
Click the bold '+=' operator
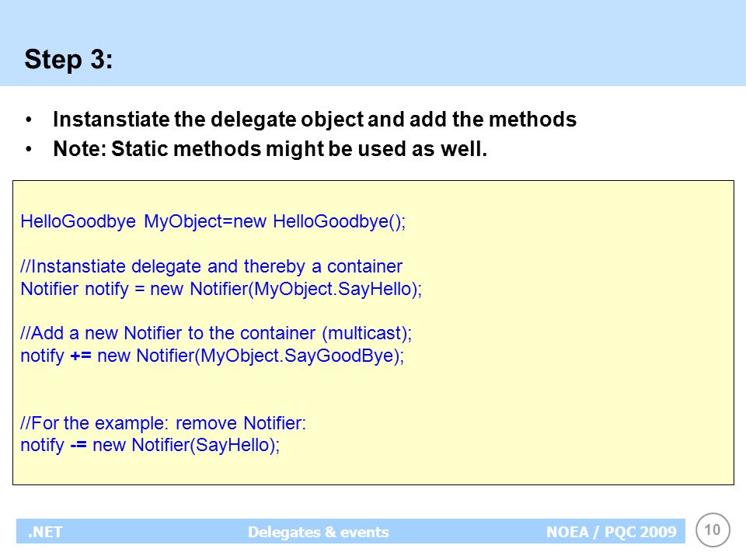pyautogui.click(x=80, y=356)
